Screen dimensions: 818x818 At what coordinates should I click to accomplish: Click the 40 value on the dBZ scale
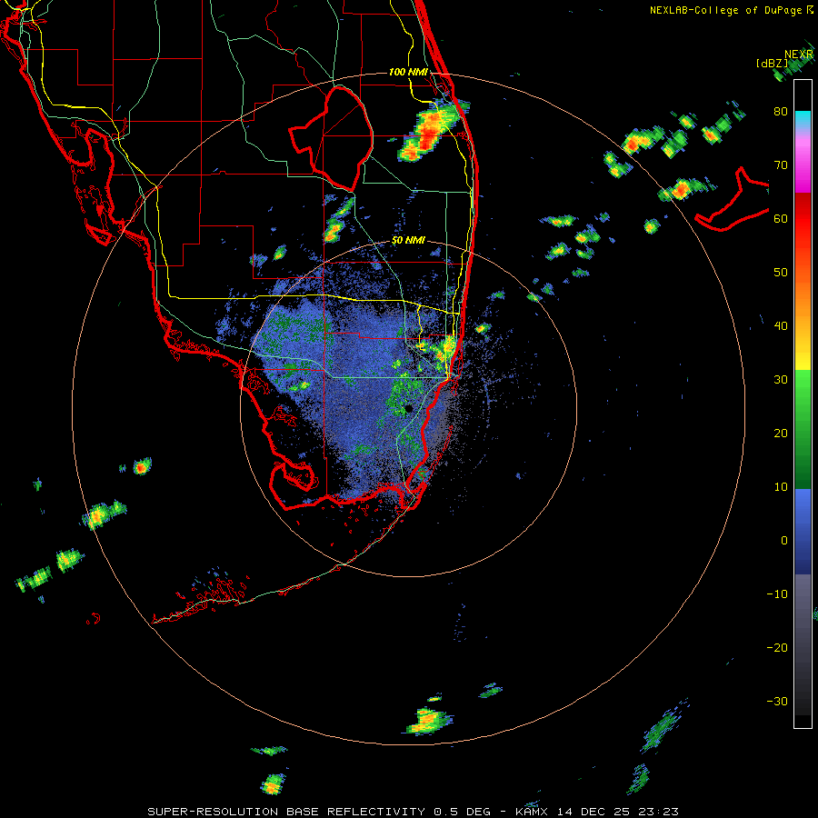(x=781, y=326)
